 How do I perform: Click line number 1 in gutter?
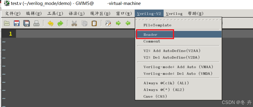point(11,34)
